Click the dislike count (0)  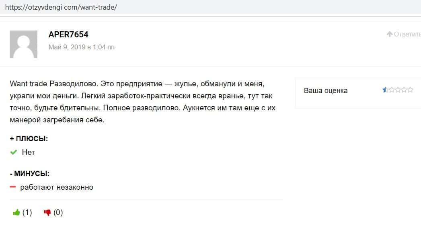tap(58, 213)
